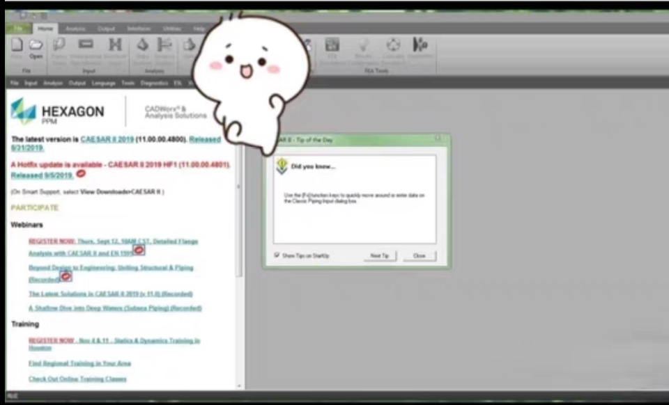Switch to the Analysis ribbon tab

[x=75, y=29]
